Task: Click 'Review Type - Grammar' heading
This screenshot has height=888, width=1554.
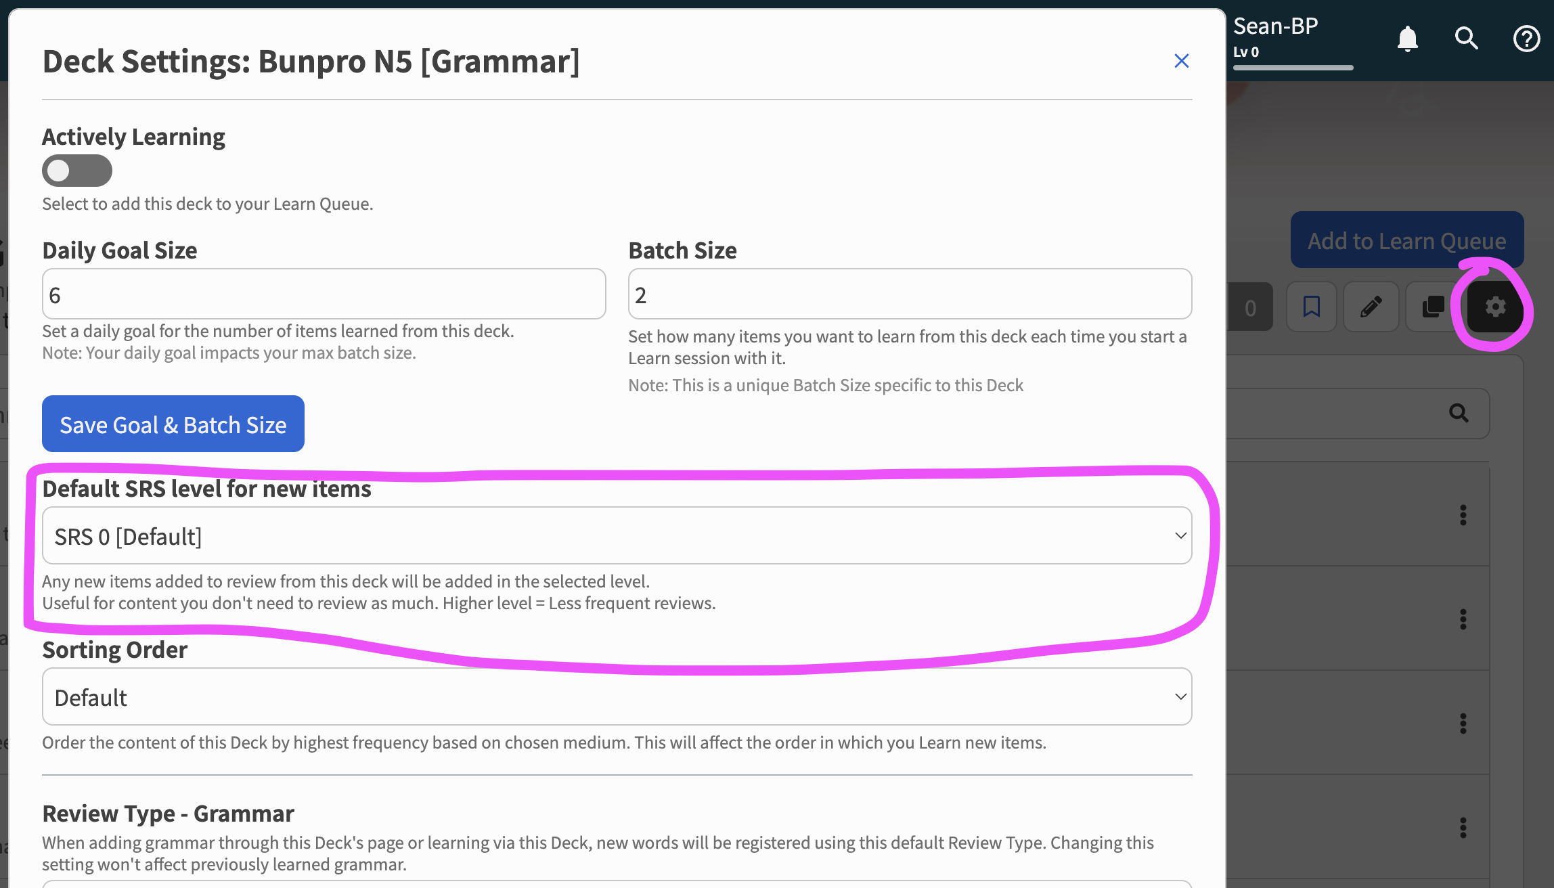Action: tap(168, 813)
